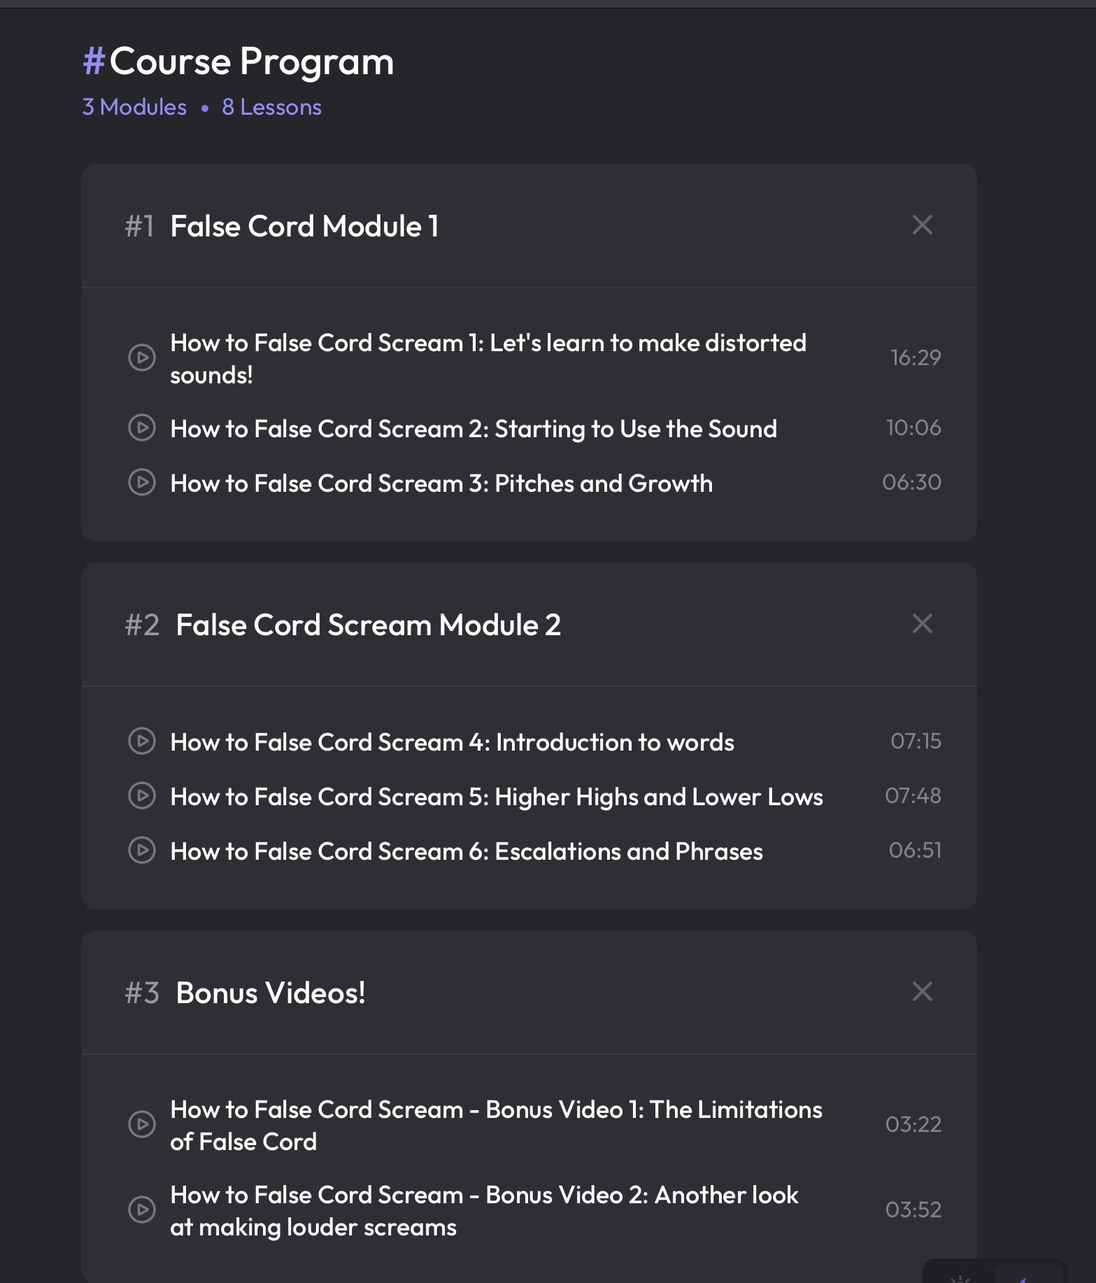Select the 'Bonus Videos!' module header
The image size is (1096, 1283).
point(270,993)
